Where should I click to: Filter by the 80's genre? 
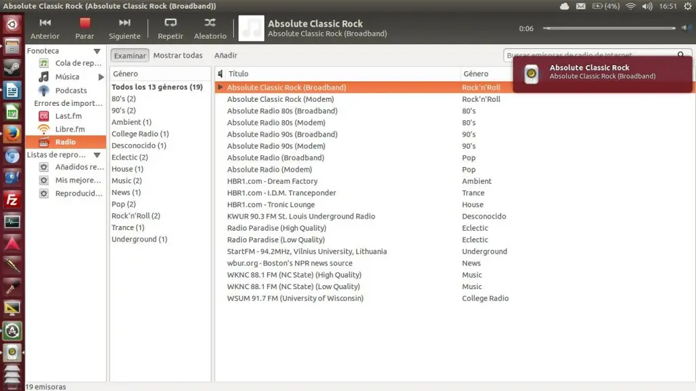(x=124, y=99)
